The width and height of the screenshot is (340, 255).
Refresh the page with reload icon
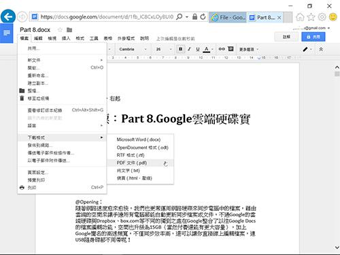coord(203,16)
